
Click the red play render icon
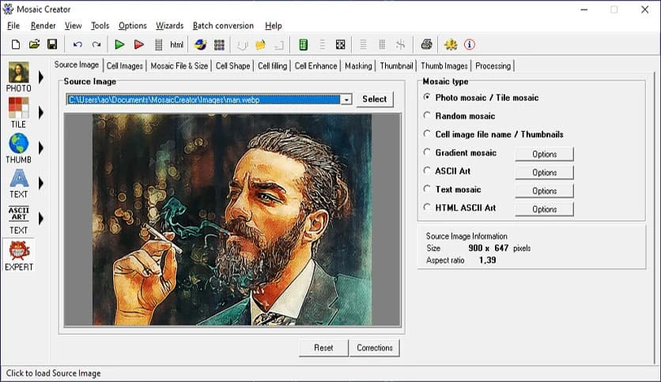(138, 44)
